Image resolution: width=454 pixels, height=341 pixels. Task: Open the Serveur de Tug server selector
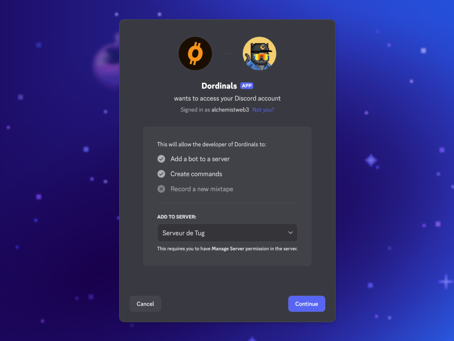click(227, 233)
